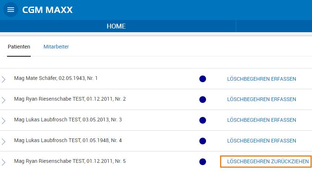This screenshot has height=171, width=312.
Task: Click the blue status dot for patient Nr. 1
Action: [202, 79]
